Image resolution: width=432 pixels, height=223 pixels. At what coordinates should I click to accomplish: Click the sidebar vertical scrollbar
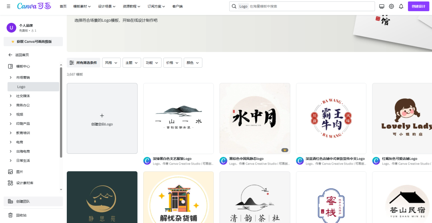(x=61, y=112)
